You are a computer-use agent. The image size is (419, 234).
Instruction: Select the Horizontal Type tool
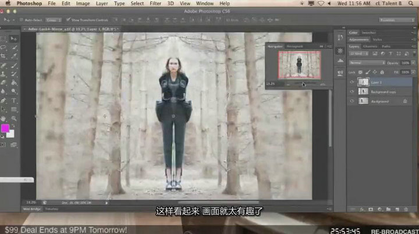tap(14, 100)
